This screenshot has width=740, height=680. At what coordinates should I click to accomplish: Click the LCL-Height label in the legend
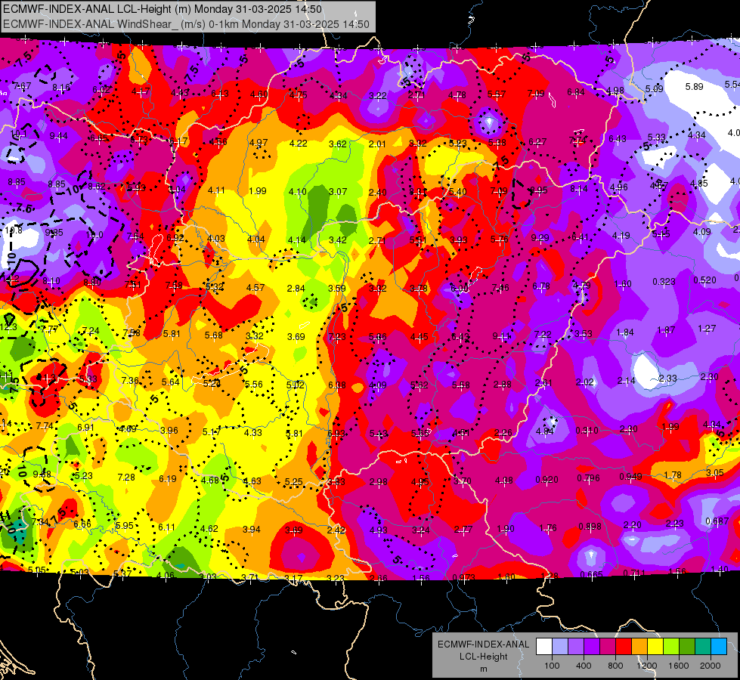point(483,657)
